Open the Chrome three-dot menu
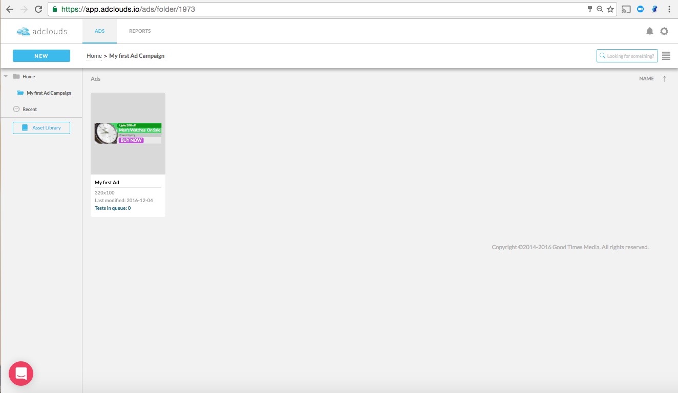This screenshot has height=393, width=678. click(669, 9)
